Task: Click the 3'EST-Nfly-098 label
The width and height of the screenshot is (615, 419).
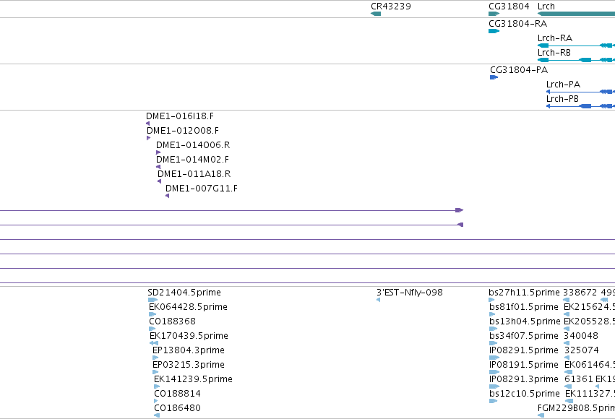Action: 410,293
